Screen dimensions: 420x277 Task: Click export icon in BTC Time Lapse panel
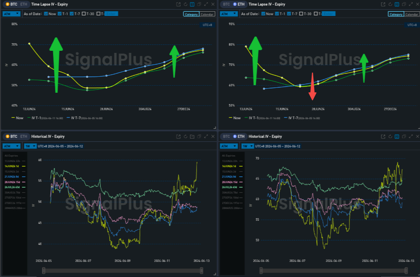coord(178,4)
